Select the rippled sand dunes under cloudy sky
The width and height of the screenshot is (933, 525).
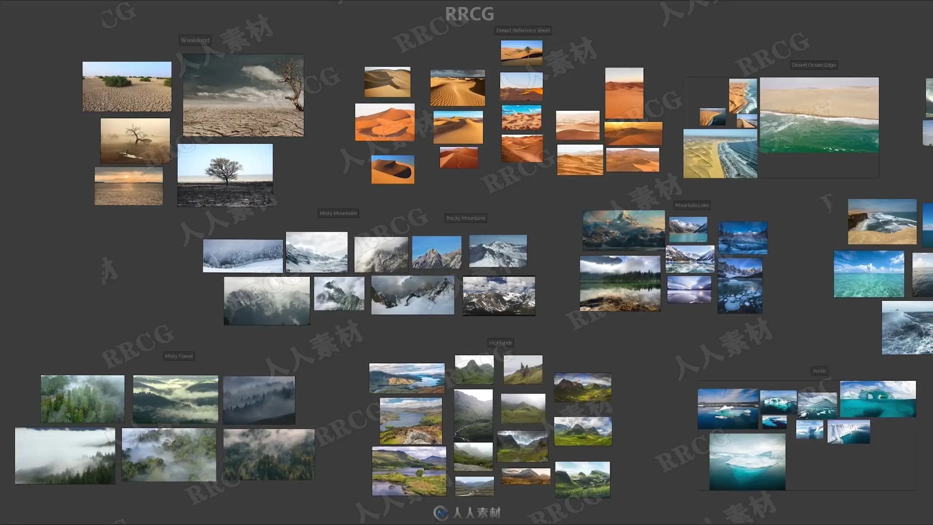pyautogui.click(x=458, y=88)
